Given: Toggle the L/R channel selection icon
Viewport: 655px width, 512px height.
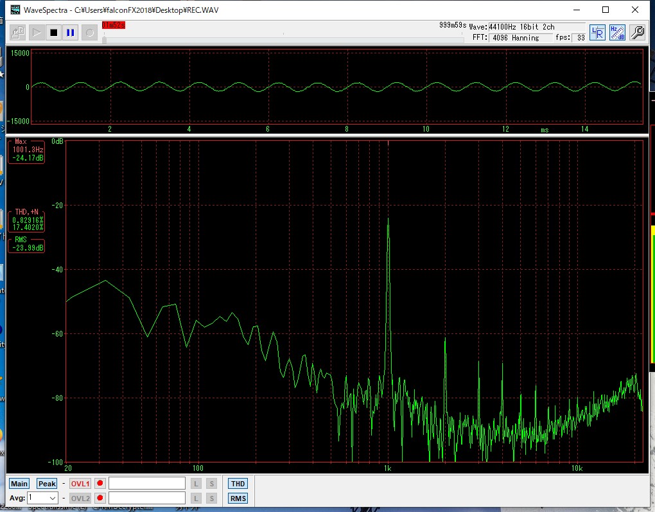Looking at the screenshot, I should coord(597,32).
